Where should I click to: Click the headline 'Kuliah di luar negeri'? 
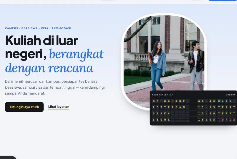(41, 47)
